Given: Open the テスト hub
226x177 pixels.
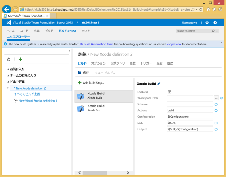Looking at the screenshot, I should [86, 31].
